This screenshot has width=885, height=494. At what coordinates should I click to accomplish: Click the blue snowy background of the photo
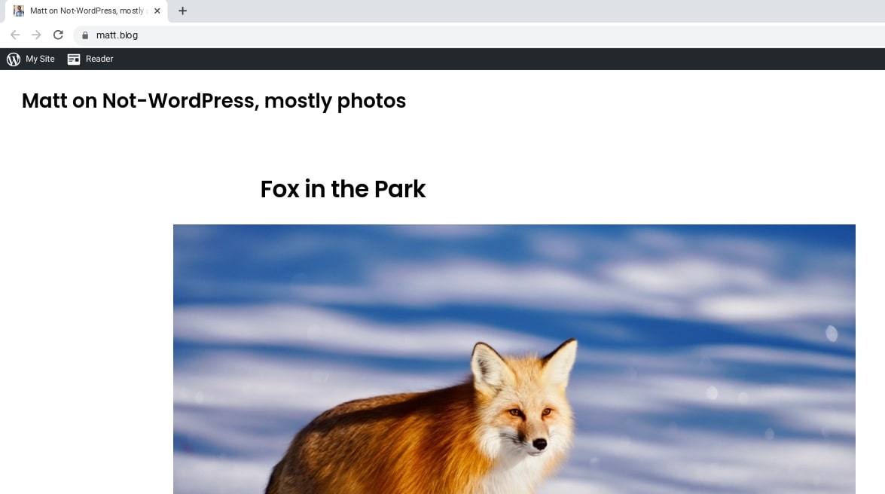click(x=716, y=301)
